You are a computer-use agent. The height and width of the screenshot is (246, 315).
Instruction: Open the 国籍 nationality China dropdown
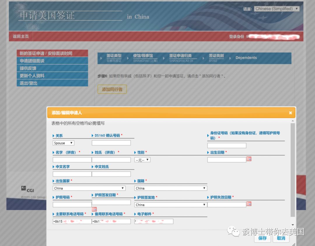pyautogui.click(x=171, y=188)
